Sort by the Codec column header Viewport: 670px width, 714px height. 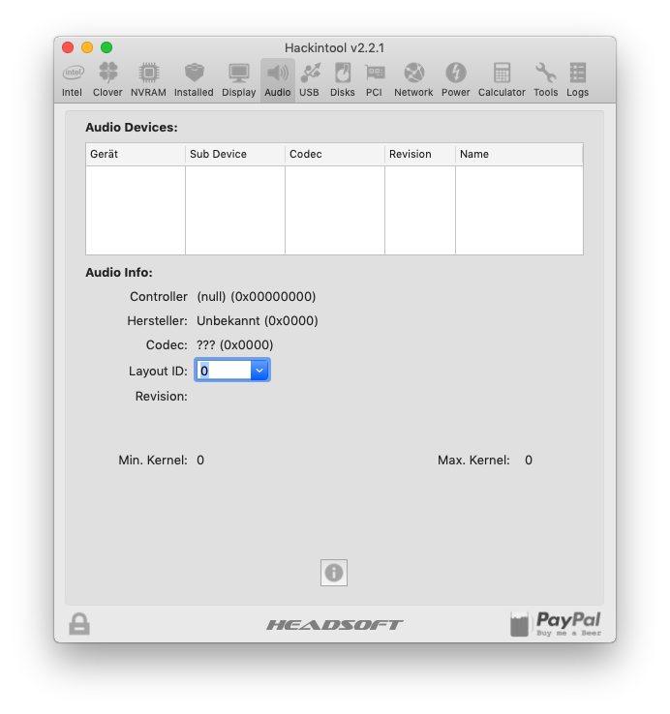click(335, 155)
